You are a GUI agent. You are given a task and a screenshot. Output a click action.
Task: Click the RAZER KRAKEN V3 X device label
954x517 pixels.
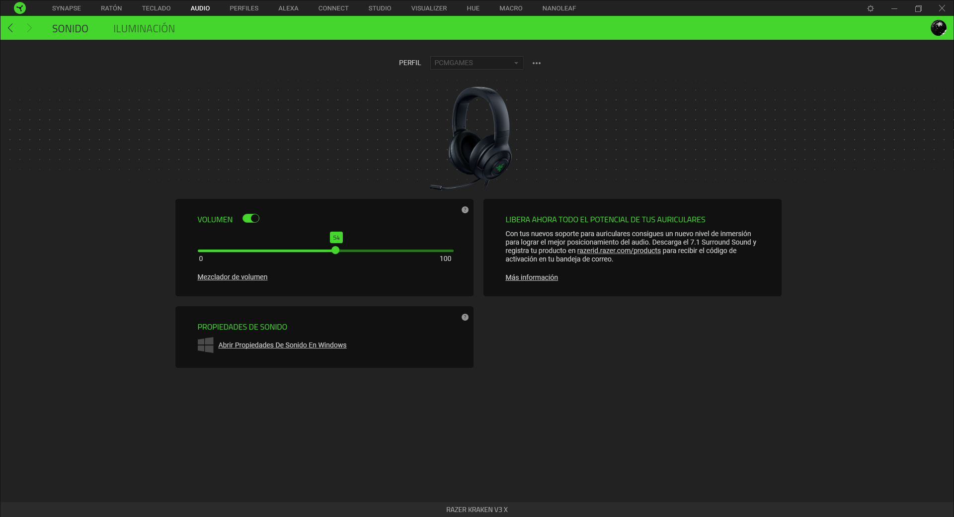tap(477, 510)
